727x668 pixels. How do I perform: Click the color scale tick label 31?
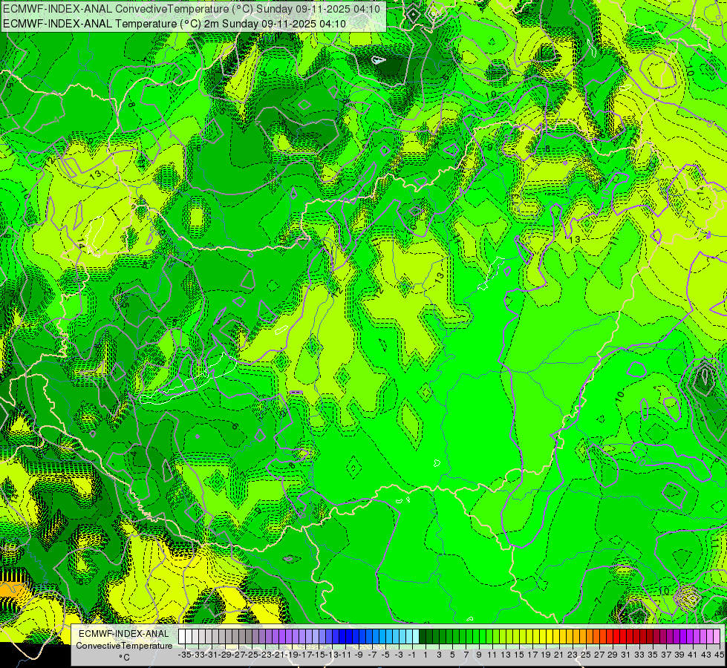click(626, 655)
